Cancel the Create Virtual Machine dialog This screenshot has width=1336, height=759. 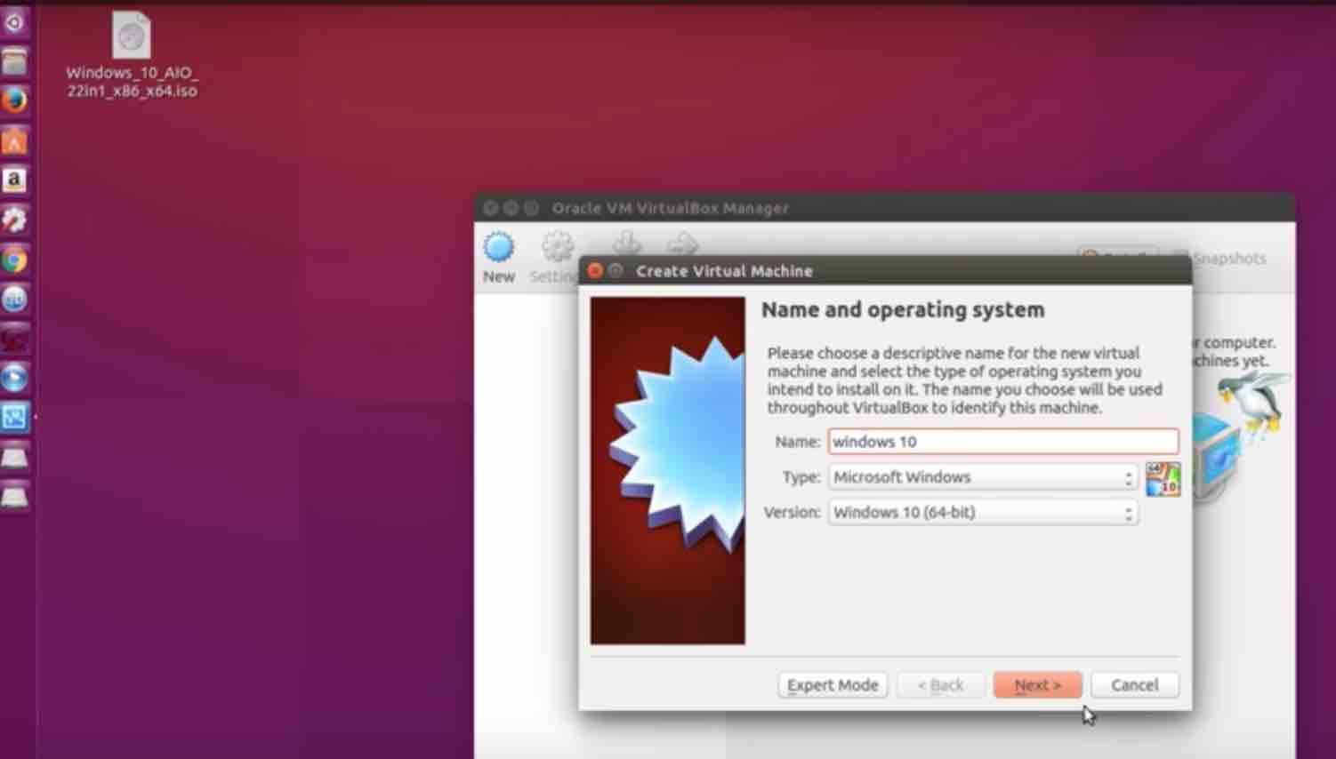pyautogui.click(x=1134, y=684)
